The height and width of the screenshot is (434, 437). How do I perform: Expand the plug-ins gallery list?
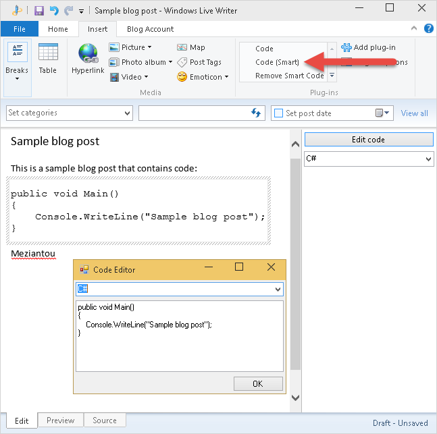[332, 75]
